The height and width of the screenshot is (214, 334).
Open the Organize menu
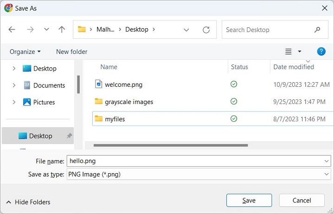pos(25,52)
